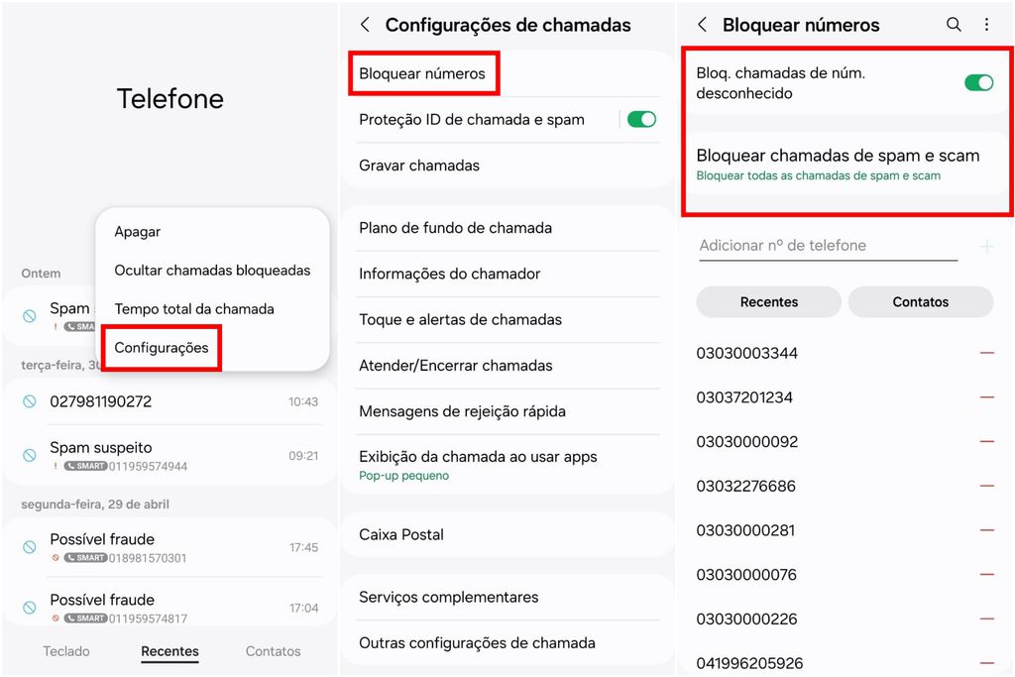Select blocked number 03030003344 text

click(x=747, y=354)
